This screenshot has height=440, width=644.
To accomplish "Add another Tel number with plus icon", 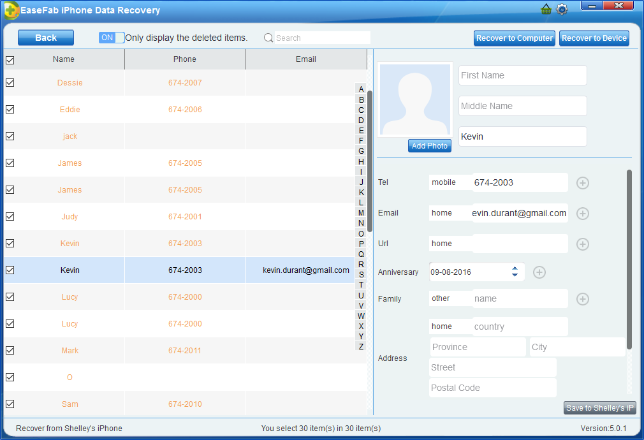I will (582, 183).
